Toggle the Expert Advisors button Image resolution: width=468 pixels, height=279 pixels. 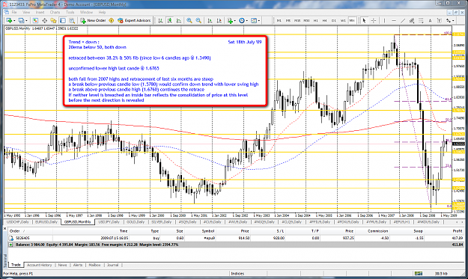pos(134,20)
